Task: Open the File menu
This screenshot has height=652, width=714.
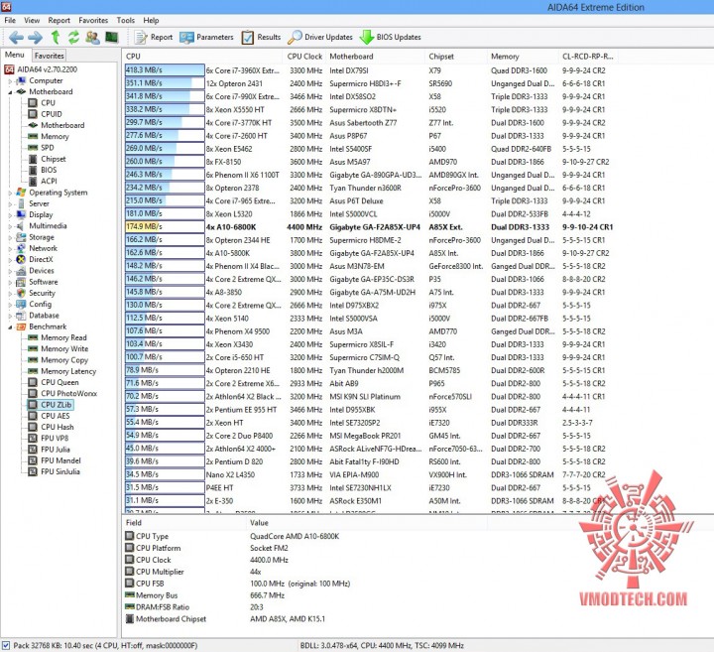Action: click(x=10, y=20)
